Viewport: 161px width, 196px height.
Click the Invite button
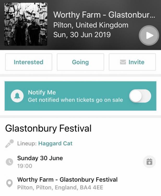(x=132, y=62)
